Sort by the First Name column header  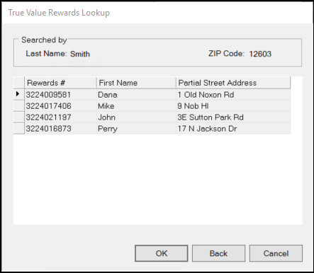point(136,83)
